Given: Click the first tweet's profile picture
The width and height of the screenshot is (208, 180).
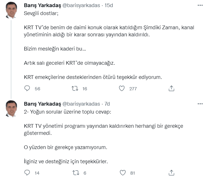Looking at the screenshot, I should [x=11, y=10].
